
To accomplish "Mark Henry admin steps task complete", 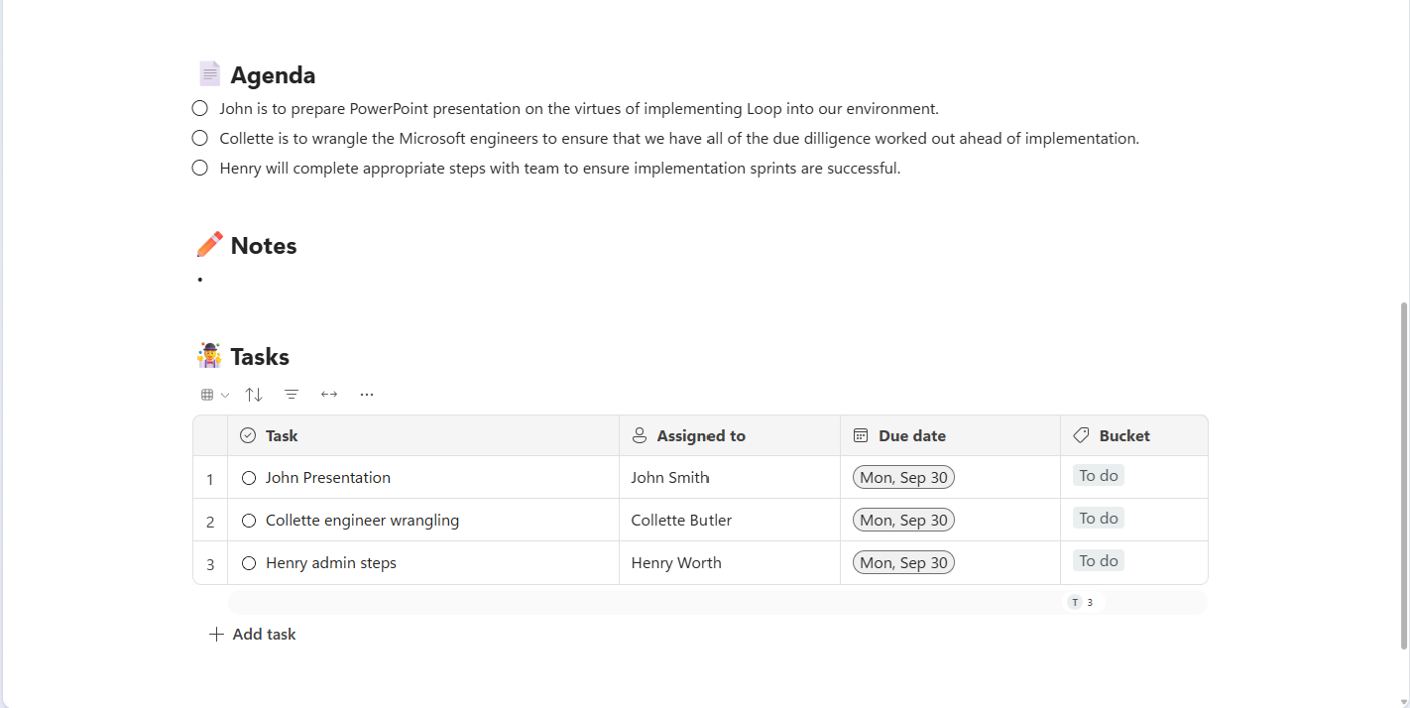I will (x=249, y=563).
